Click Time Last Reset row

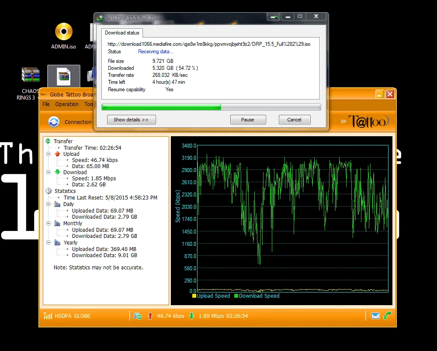click(111, 198)
